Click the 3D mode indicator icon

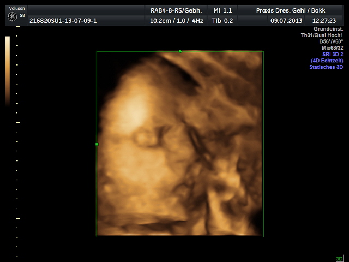pos(339,258)
